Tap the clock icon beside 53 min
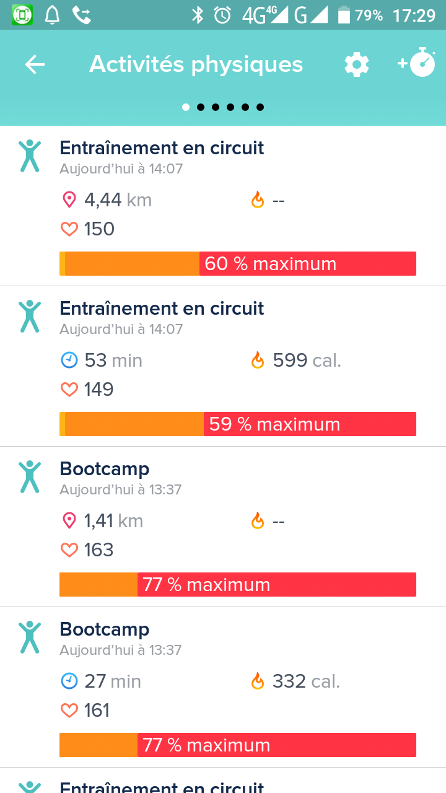446x793 pixels. (x=69, y=360)
